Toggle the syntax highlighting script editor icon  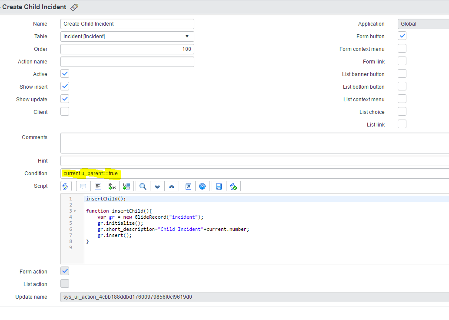click(66, 187)
